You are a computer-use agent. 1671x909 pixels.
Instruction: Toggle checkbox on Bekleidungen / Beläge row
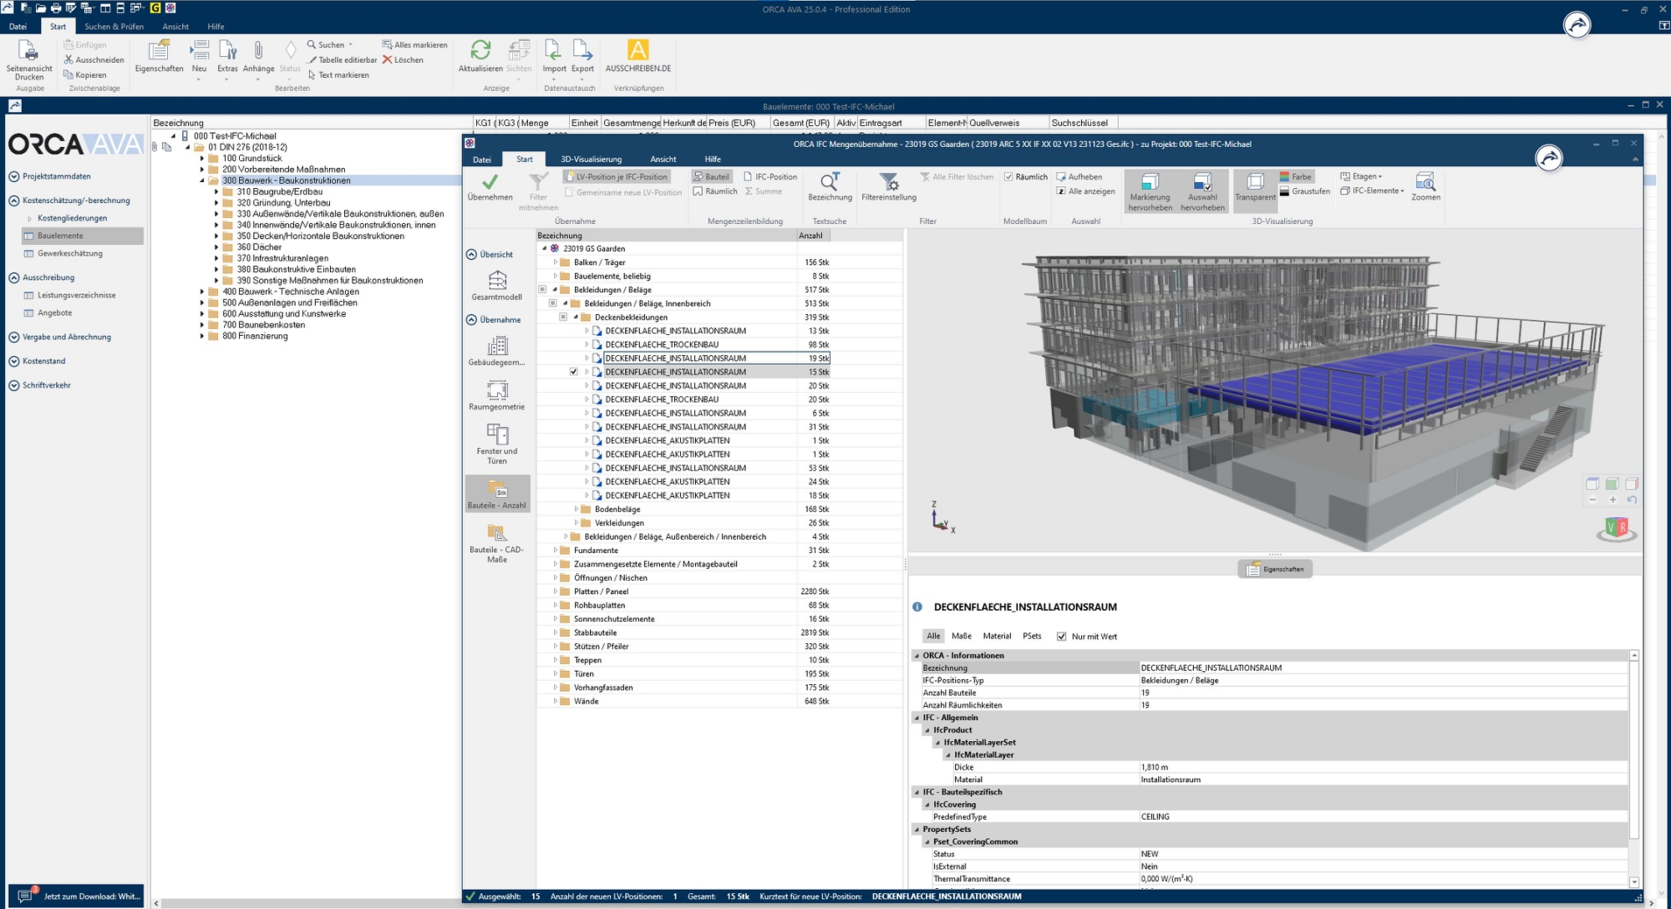click(542, 290)
